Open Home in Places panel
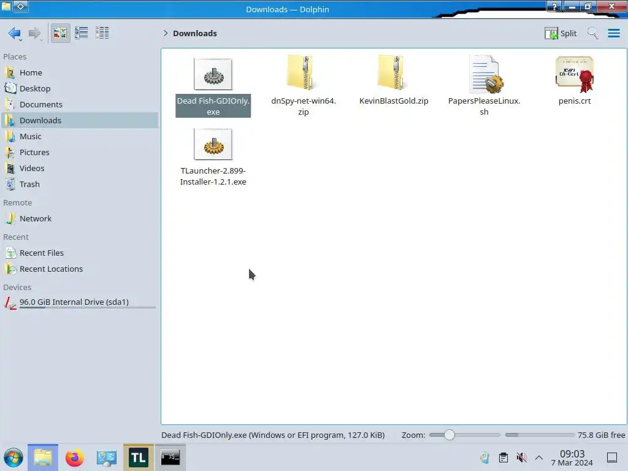Viewport: 628px width, 471px height. point(79,72)
